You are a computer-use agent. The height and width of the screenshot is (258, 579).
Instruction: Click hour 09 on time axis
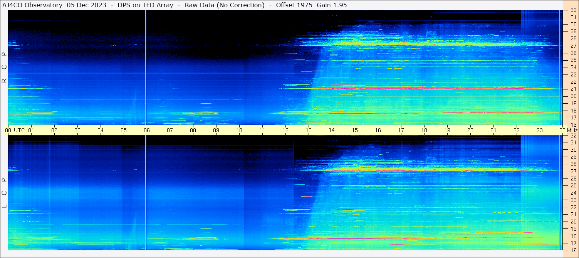(216, 130)
